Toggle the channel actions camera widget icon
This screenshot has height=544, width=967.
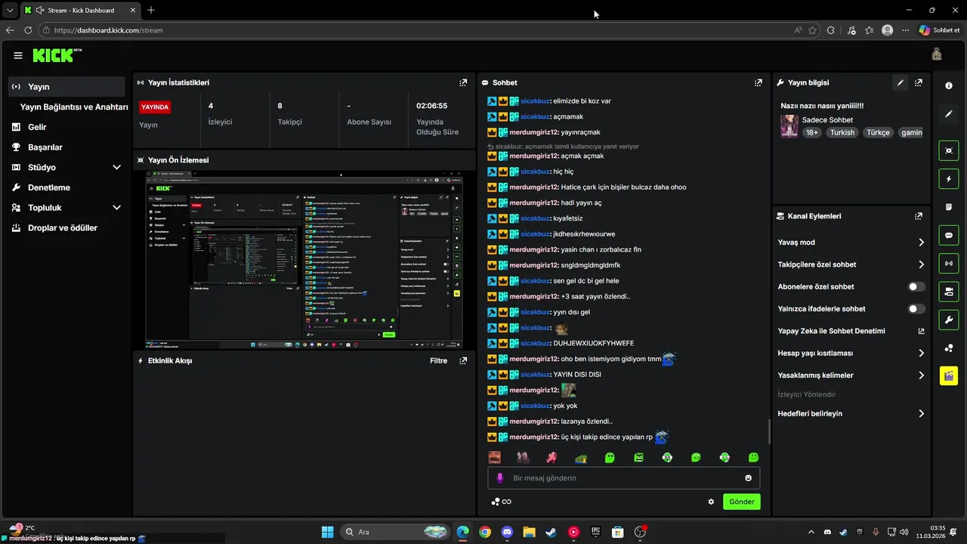[x=949, y=292]
